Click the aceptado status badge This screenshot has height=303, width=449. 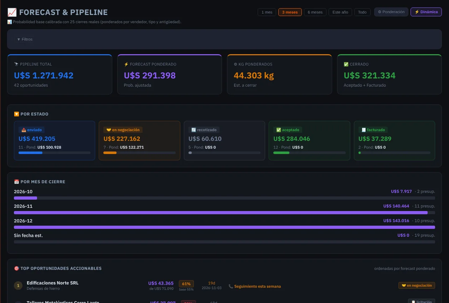pyautogui.click(x=288, y=130)
